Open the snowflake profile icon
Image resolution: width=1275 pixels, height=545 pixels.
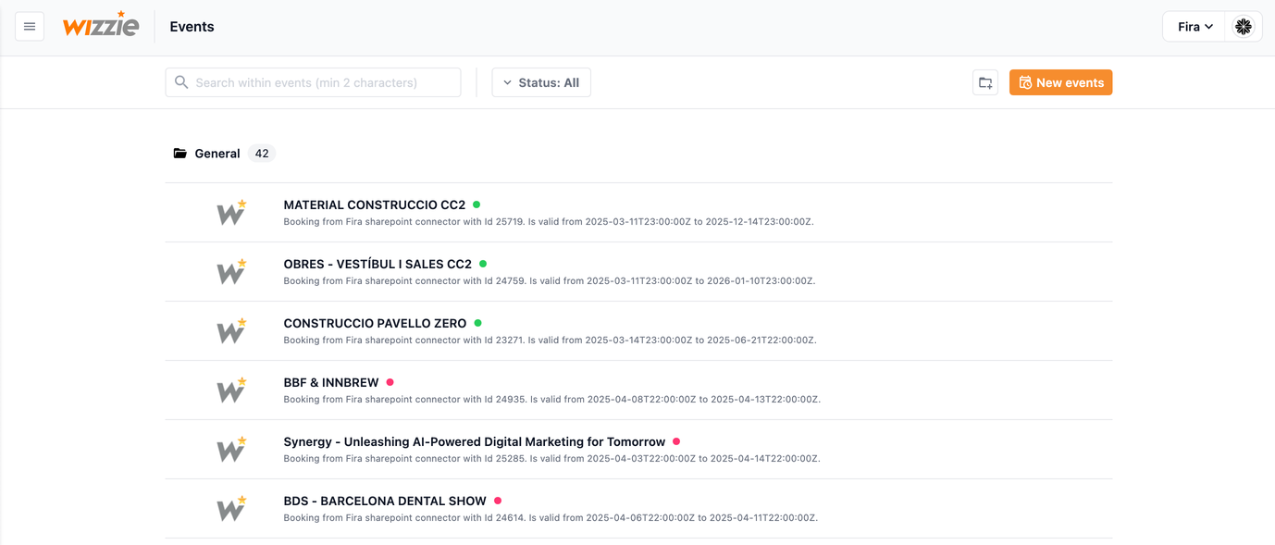pos(1243,27)
